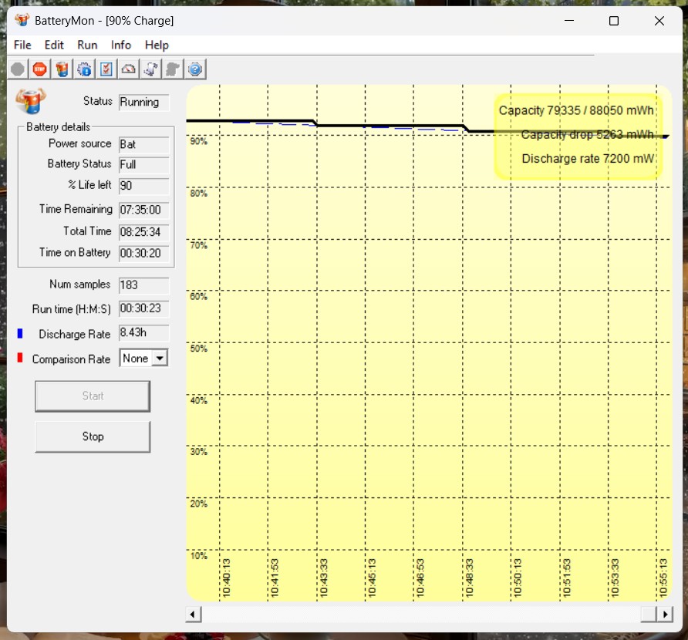Open help via blue question mark icon
The height and width of the screenshot is (640, 688).
pyautogui.click(x=195, y=69)
